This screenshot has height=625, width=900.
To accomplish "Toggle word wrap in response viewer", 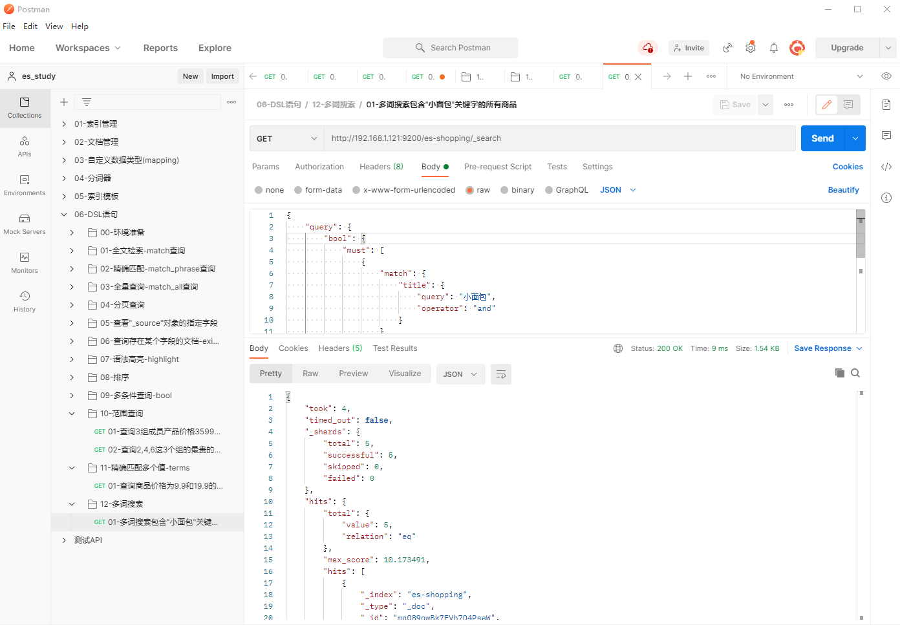I will point(501,374).
